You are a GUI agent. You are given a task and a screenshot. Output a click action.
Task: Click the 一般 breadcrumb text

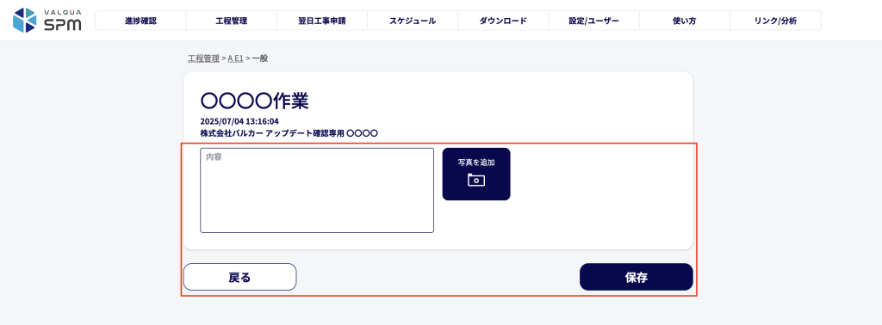click(x=260, y=58)
